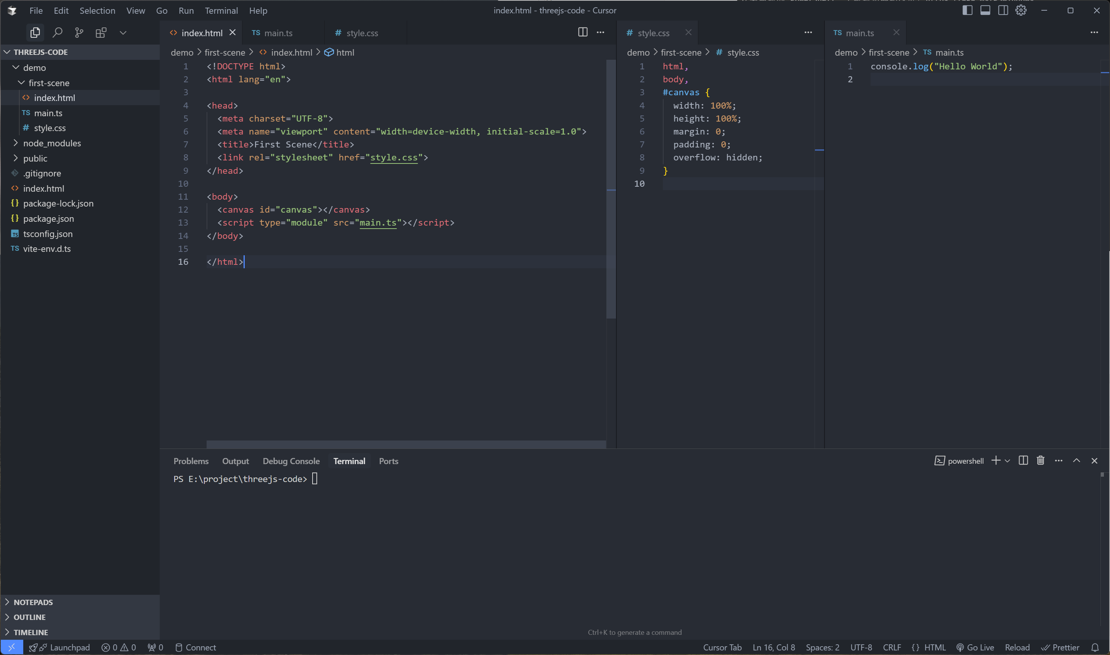Kill terminal with trash icon
The height and width of the screenshot is (655, 1110).
[x=1041, y=460]
